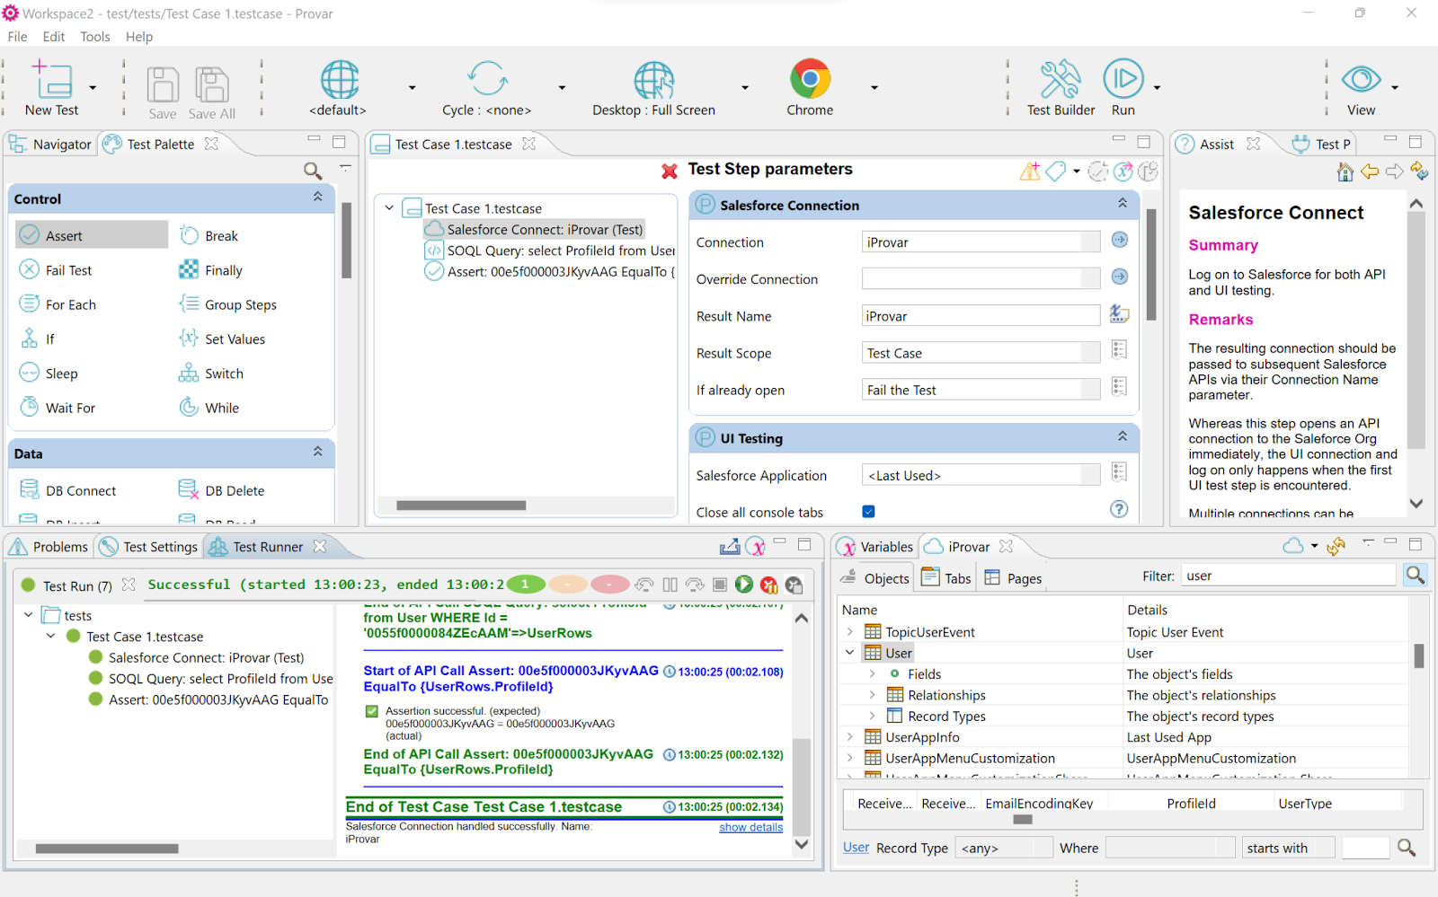Viewport: 1438px width, 897px height.
Task: Click the magnifier button next to Filter field
Action: pyautogui.click(x=1416, y=576)
